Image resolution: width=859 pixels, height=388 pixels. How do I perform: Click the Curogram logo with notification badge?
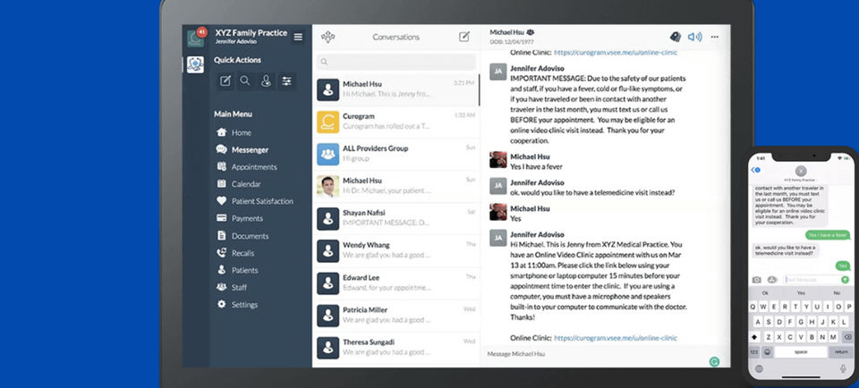coord(196,38)
